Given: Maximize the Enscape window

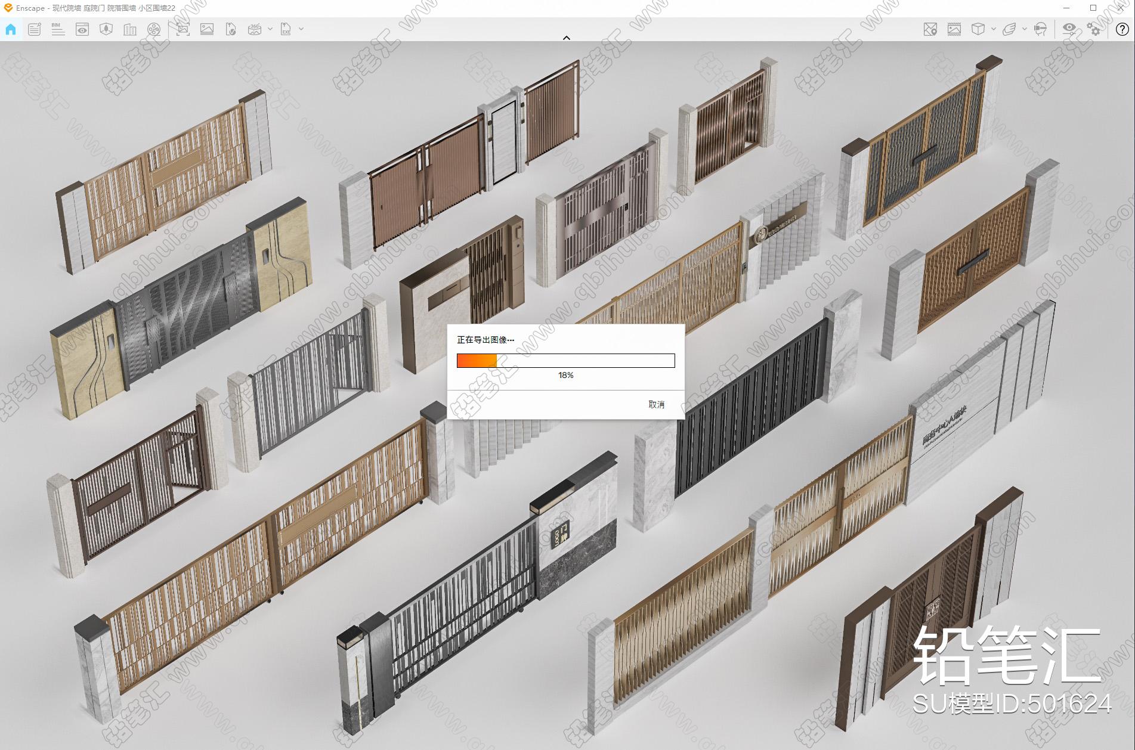Looking at the screenshot, I should [1093, 8].
